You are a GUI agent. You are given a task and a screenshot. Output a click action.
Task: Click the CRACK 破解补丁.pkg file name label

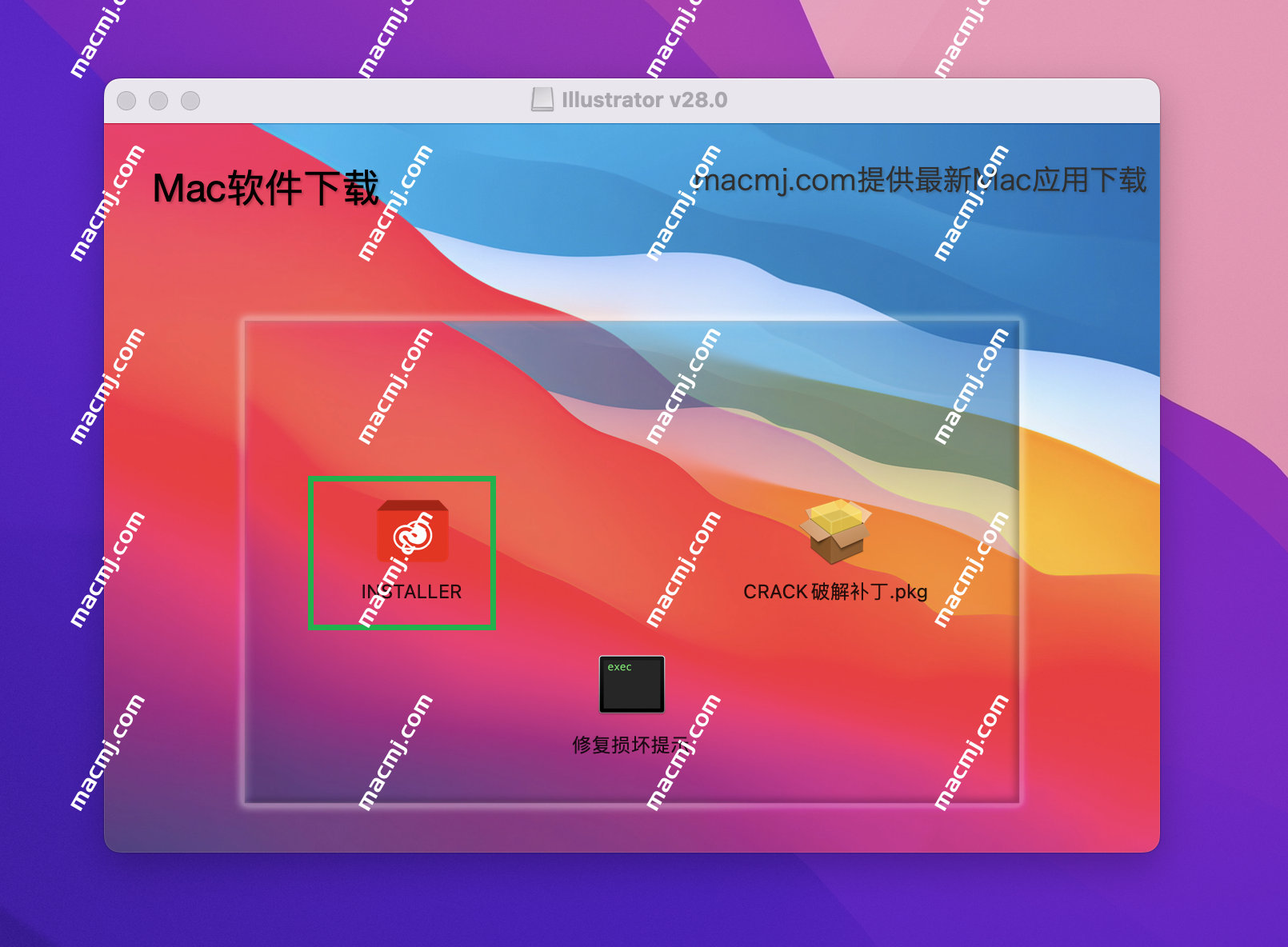click(x=835, y=592)
